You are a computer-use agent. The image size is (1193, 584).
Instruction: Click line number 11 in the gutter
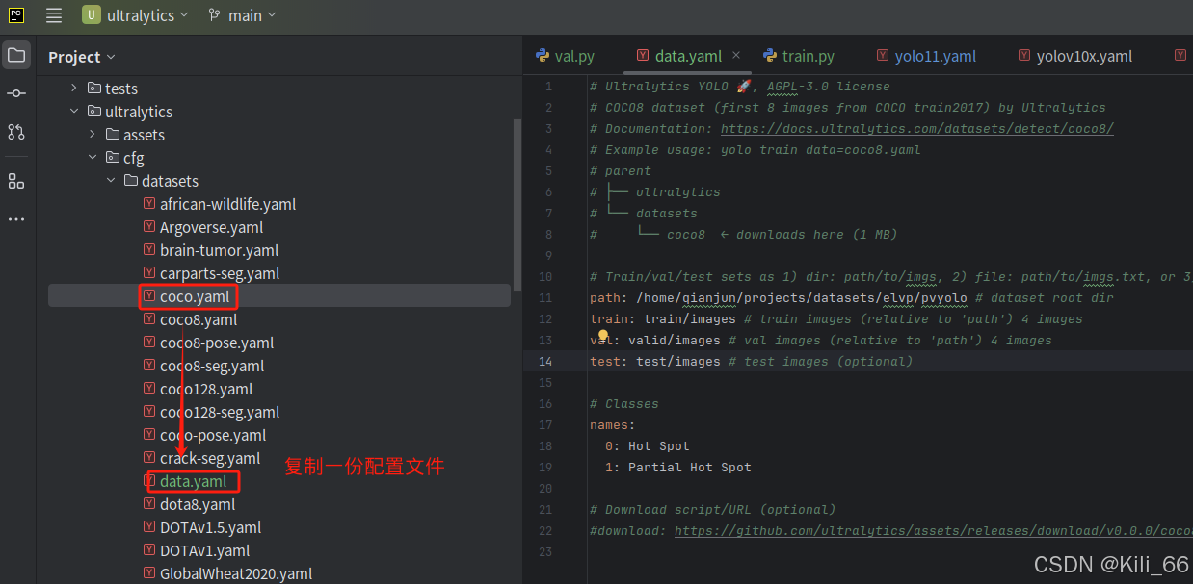tap(546, 298)
